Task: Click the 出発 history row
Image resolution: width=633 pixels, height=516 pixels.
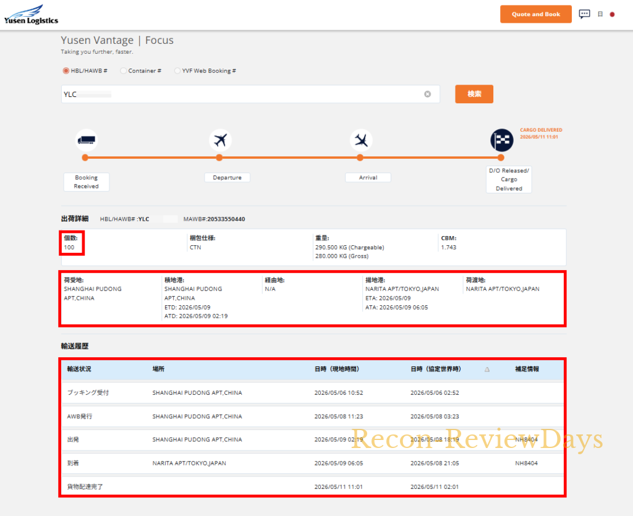Action: (312, 440)
